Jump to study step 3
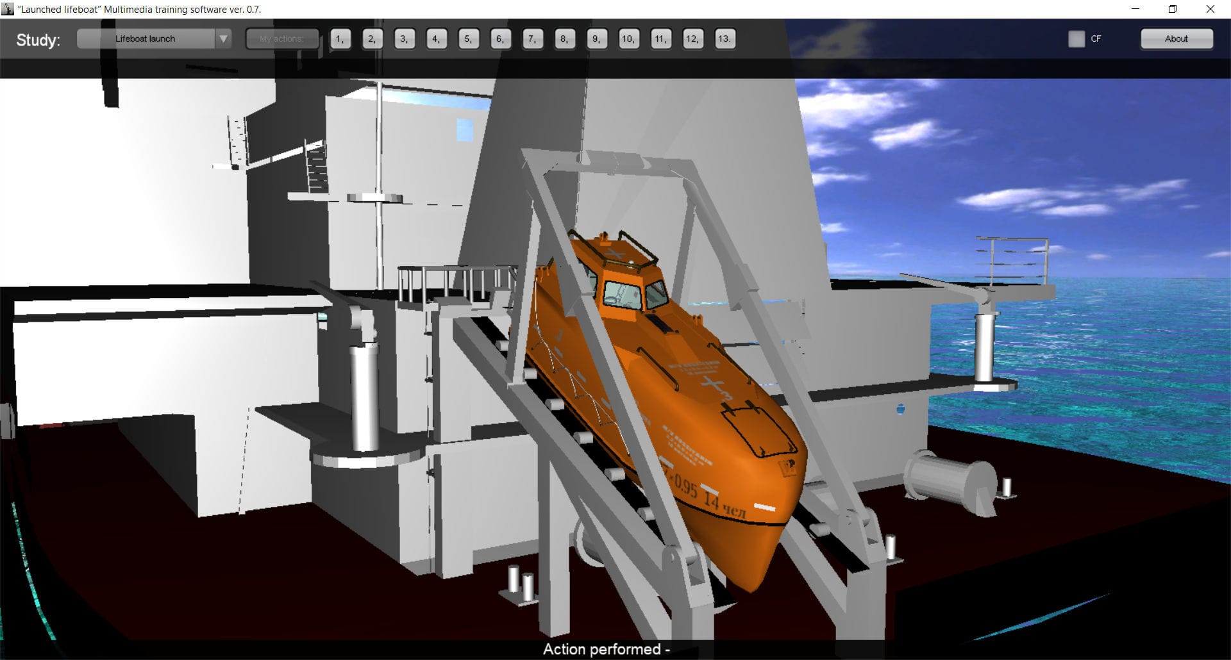 (372, 38)
